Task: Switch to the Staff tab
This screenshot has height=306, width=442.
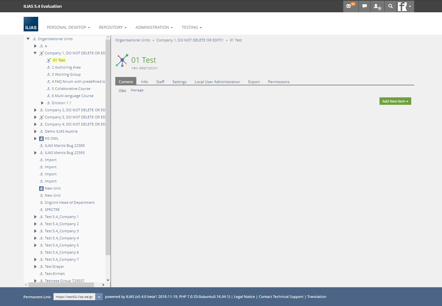Action: click(160, 82)
